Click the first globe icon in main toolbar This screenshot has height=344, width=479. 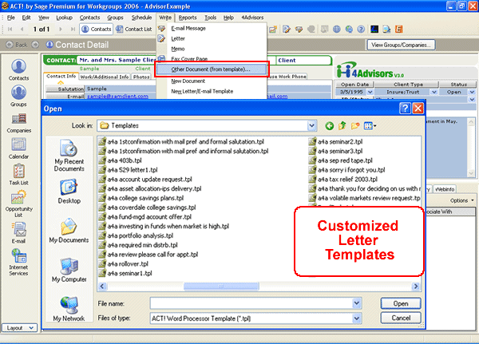click(x=336, y=29)
